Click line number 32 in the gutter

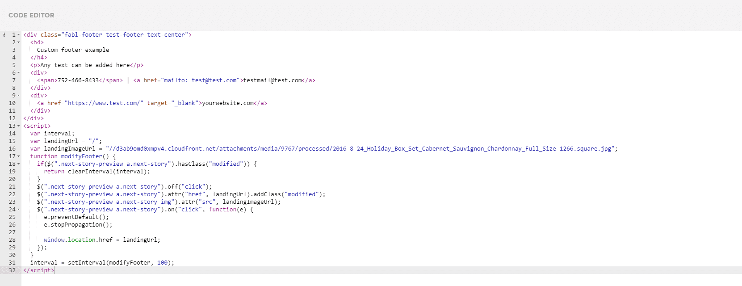[12, 270]
